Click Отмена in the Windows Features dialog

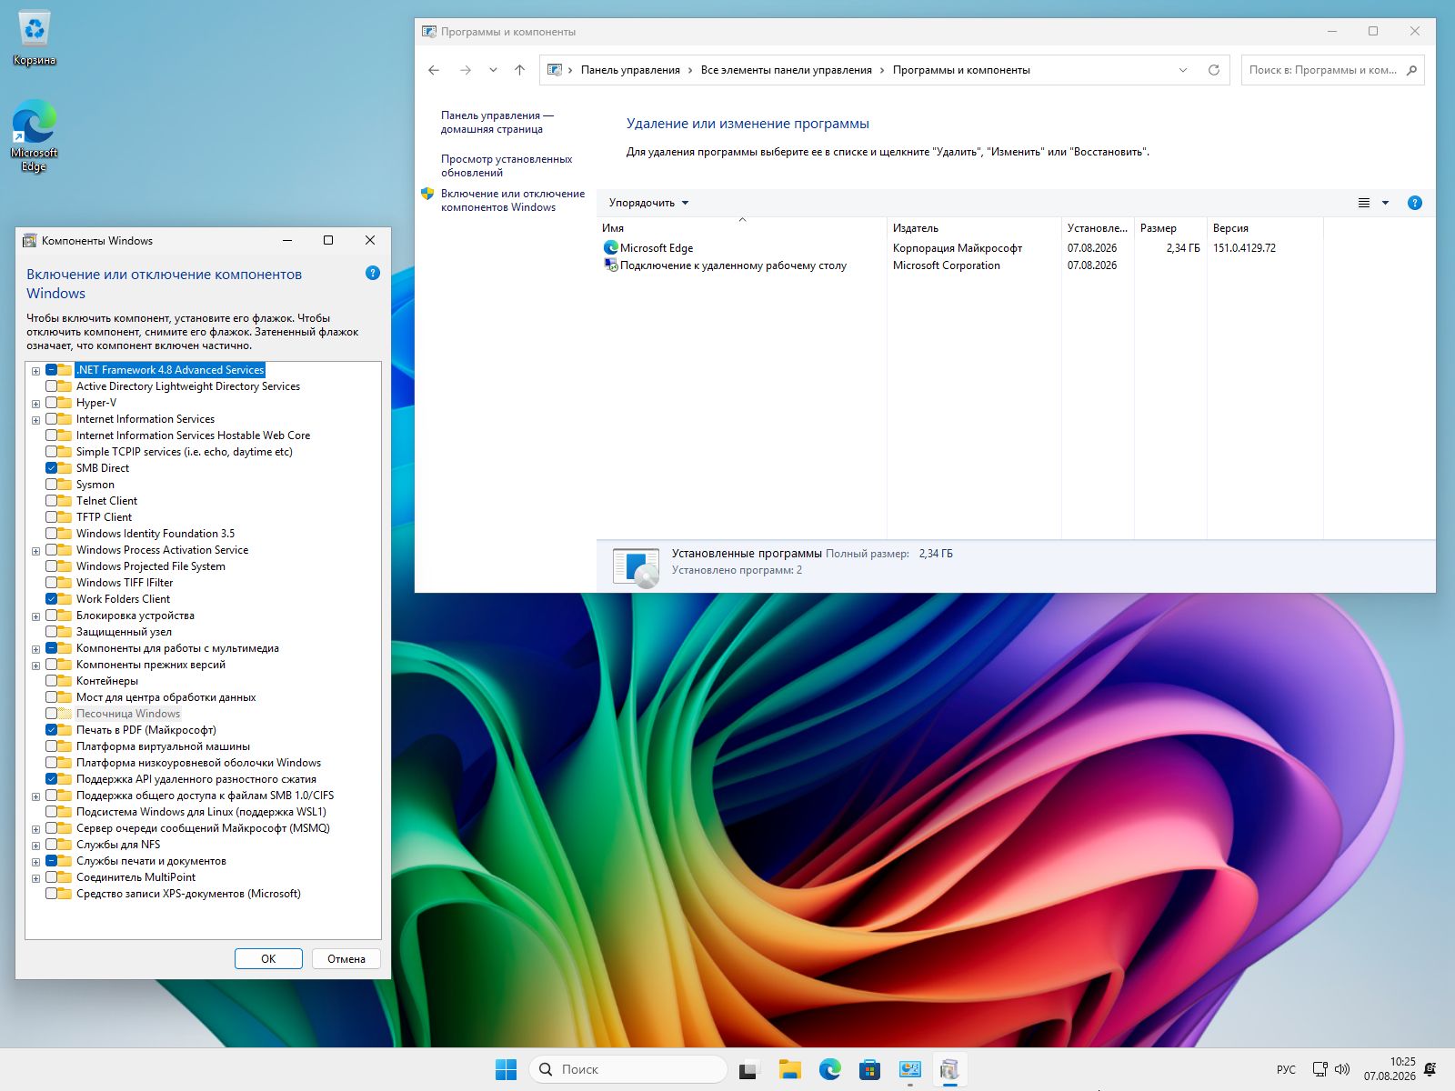tap(346, 959)
